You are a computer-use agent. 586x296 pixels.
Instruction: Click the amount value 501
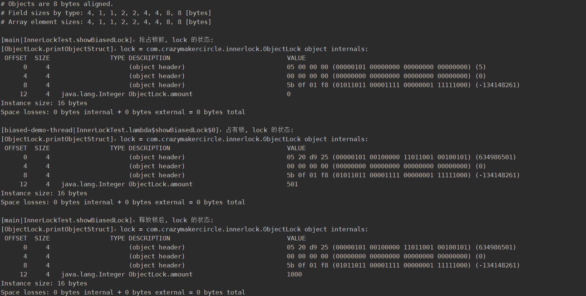292,184
